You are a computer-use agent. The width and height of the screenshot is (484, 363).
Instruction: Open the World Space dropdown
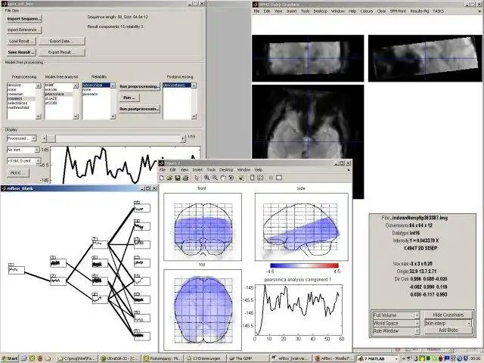click(396, 323)
